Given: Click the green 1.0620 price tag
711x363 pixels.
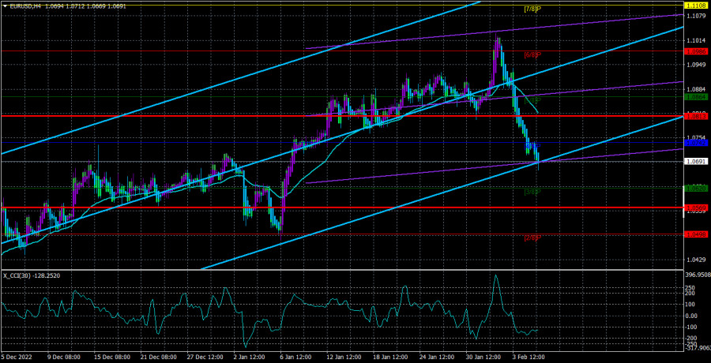Looking at the screenshot, I should pos(696,188).
